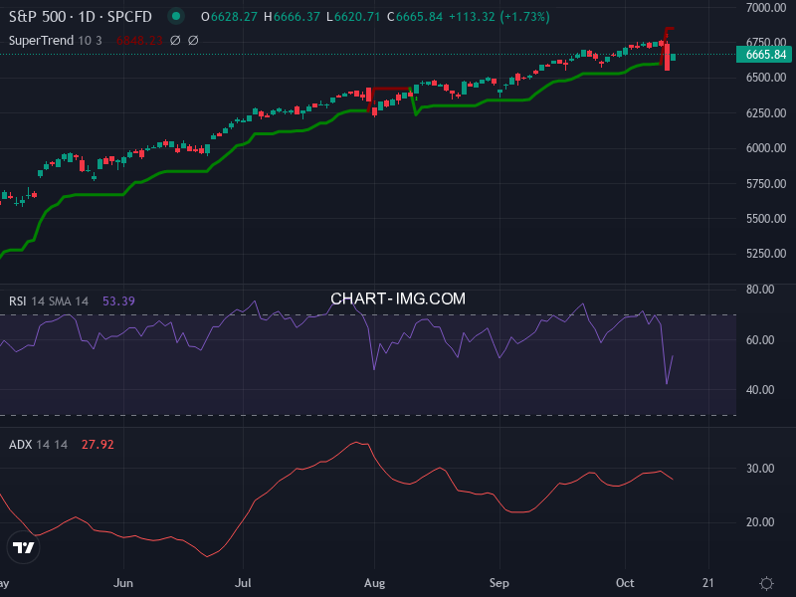Click the CHART-IMG.COM watermark text
This screenshot has height=597, width=796.
[398, 298]
